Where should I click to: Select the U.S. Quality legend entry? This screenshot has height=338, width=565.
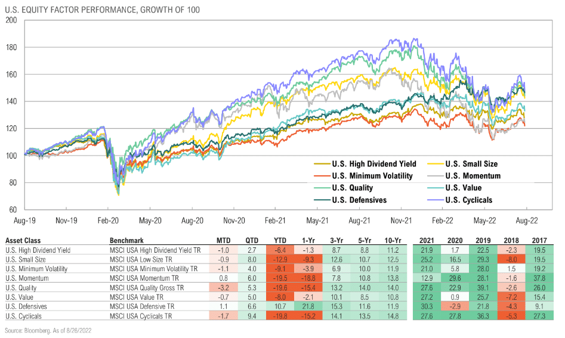point(344,188)
